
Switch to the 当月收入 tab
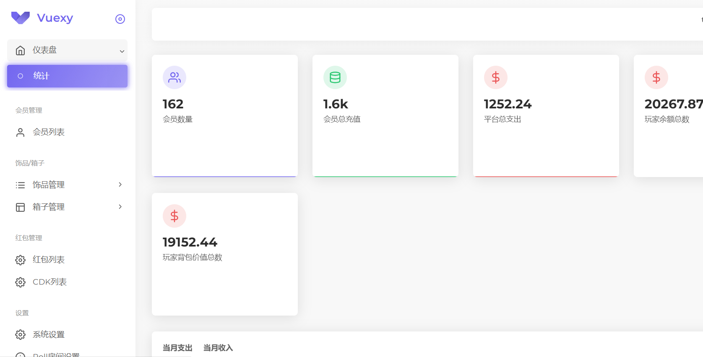(x=218, y=348)
